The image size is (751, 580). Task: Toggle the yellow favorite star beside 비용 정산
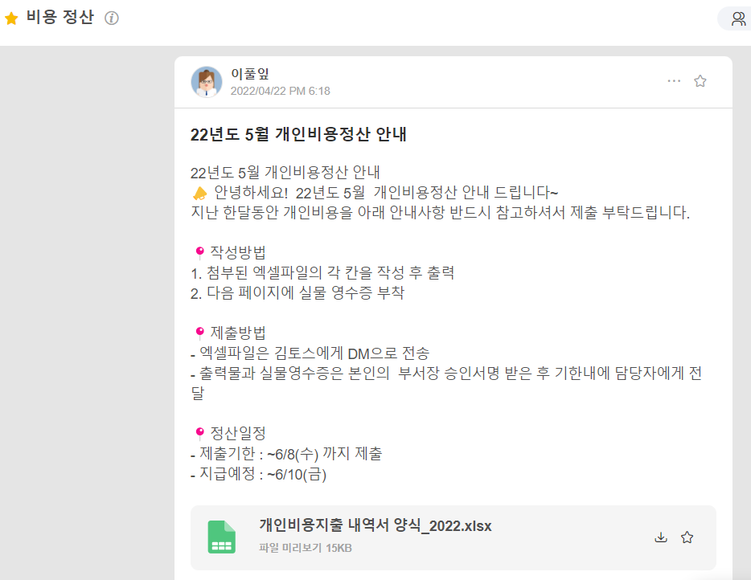tap(12, 18)
